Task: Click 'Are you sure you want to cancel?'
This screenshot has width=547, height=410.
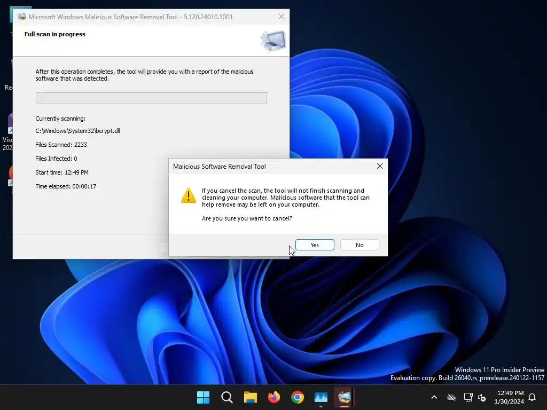Action: click(x=247, y=218)
